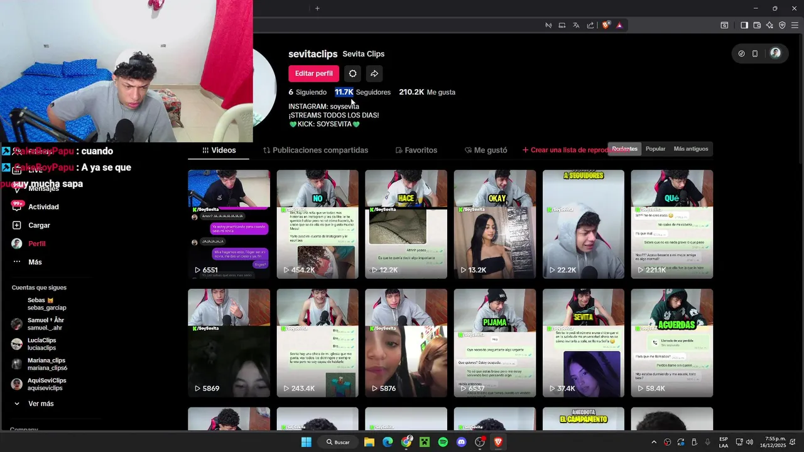Screen dimensions: 804x452
Task: Open the tab search icon in toolbar
Action: pyautogui.click(x=724, y=25)
